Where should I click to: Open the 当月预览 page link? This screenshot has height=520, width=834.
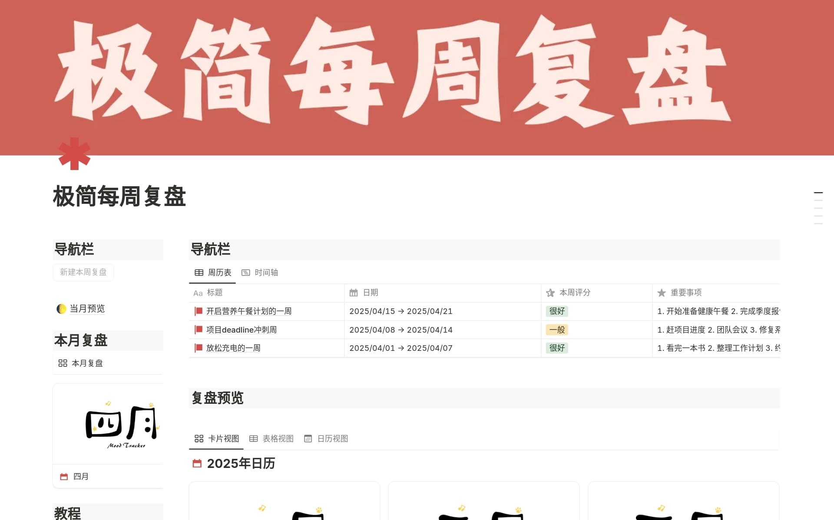pos(88,308)
